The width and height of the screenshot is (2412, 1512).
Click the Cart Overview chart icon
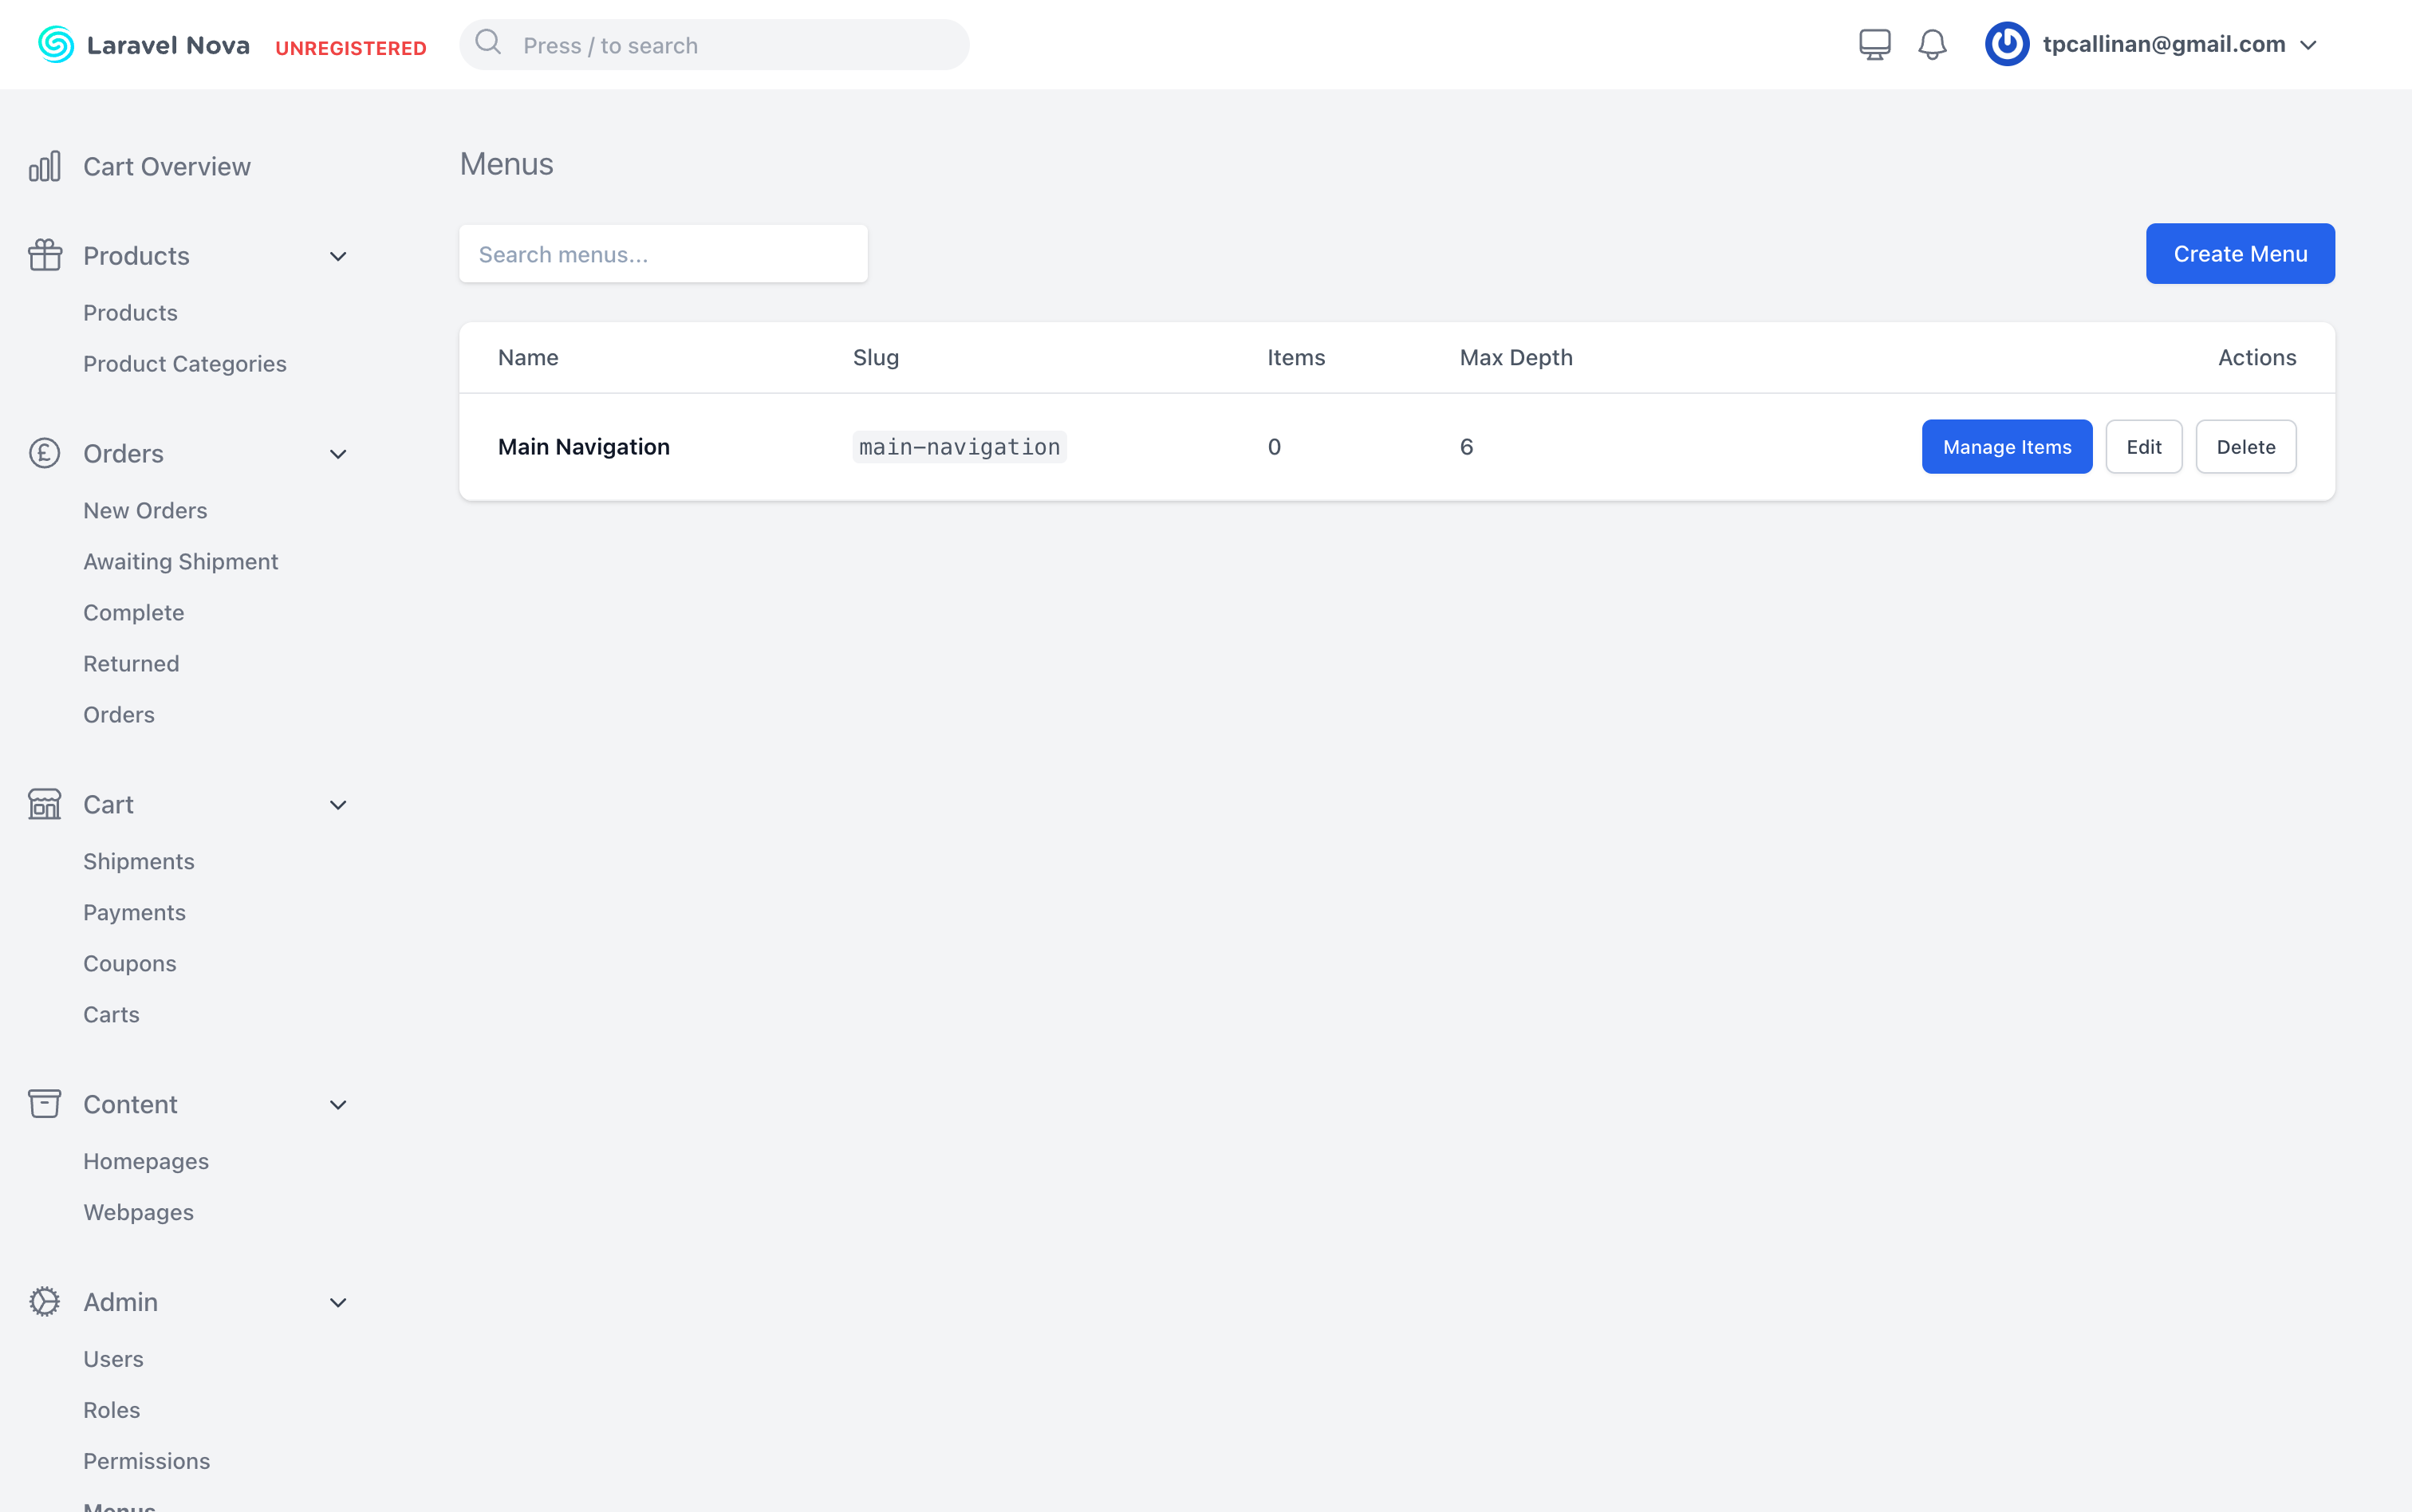pyautogui.click(x=45, y=166)
